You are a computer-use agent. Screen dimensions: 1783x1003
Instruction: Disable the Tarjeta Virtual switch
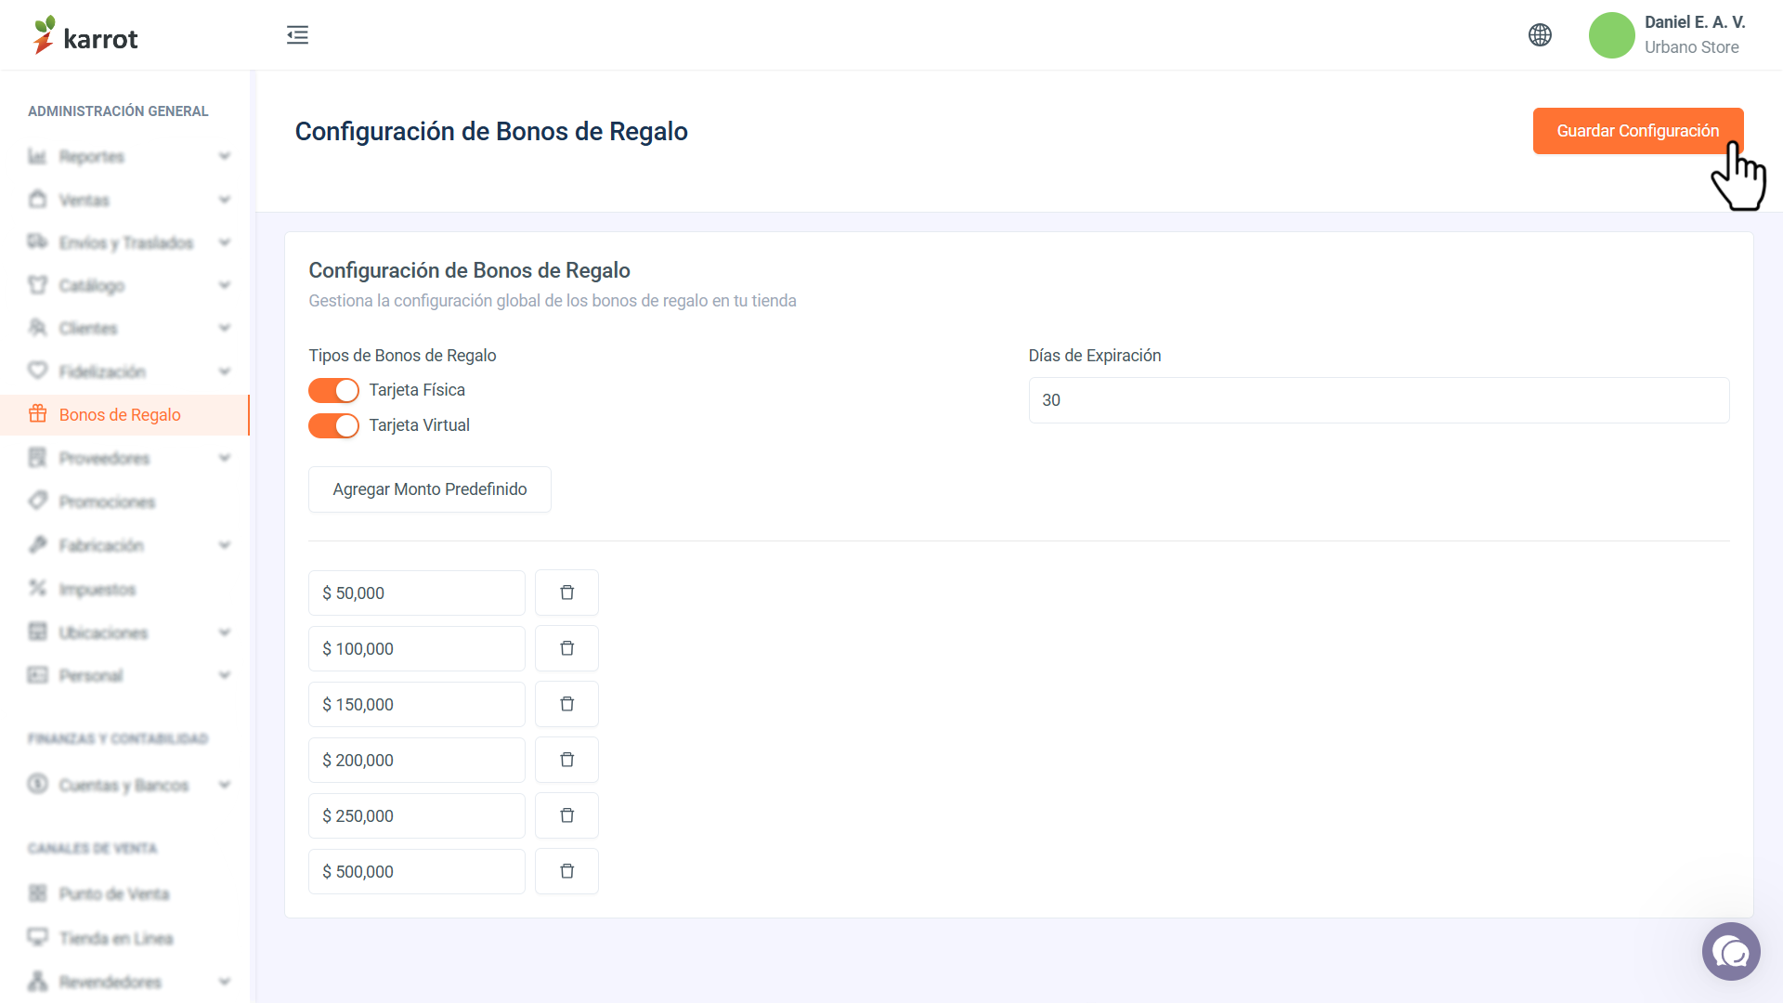coord(333,425)
